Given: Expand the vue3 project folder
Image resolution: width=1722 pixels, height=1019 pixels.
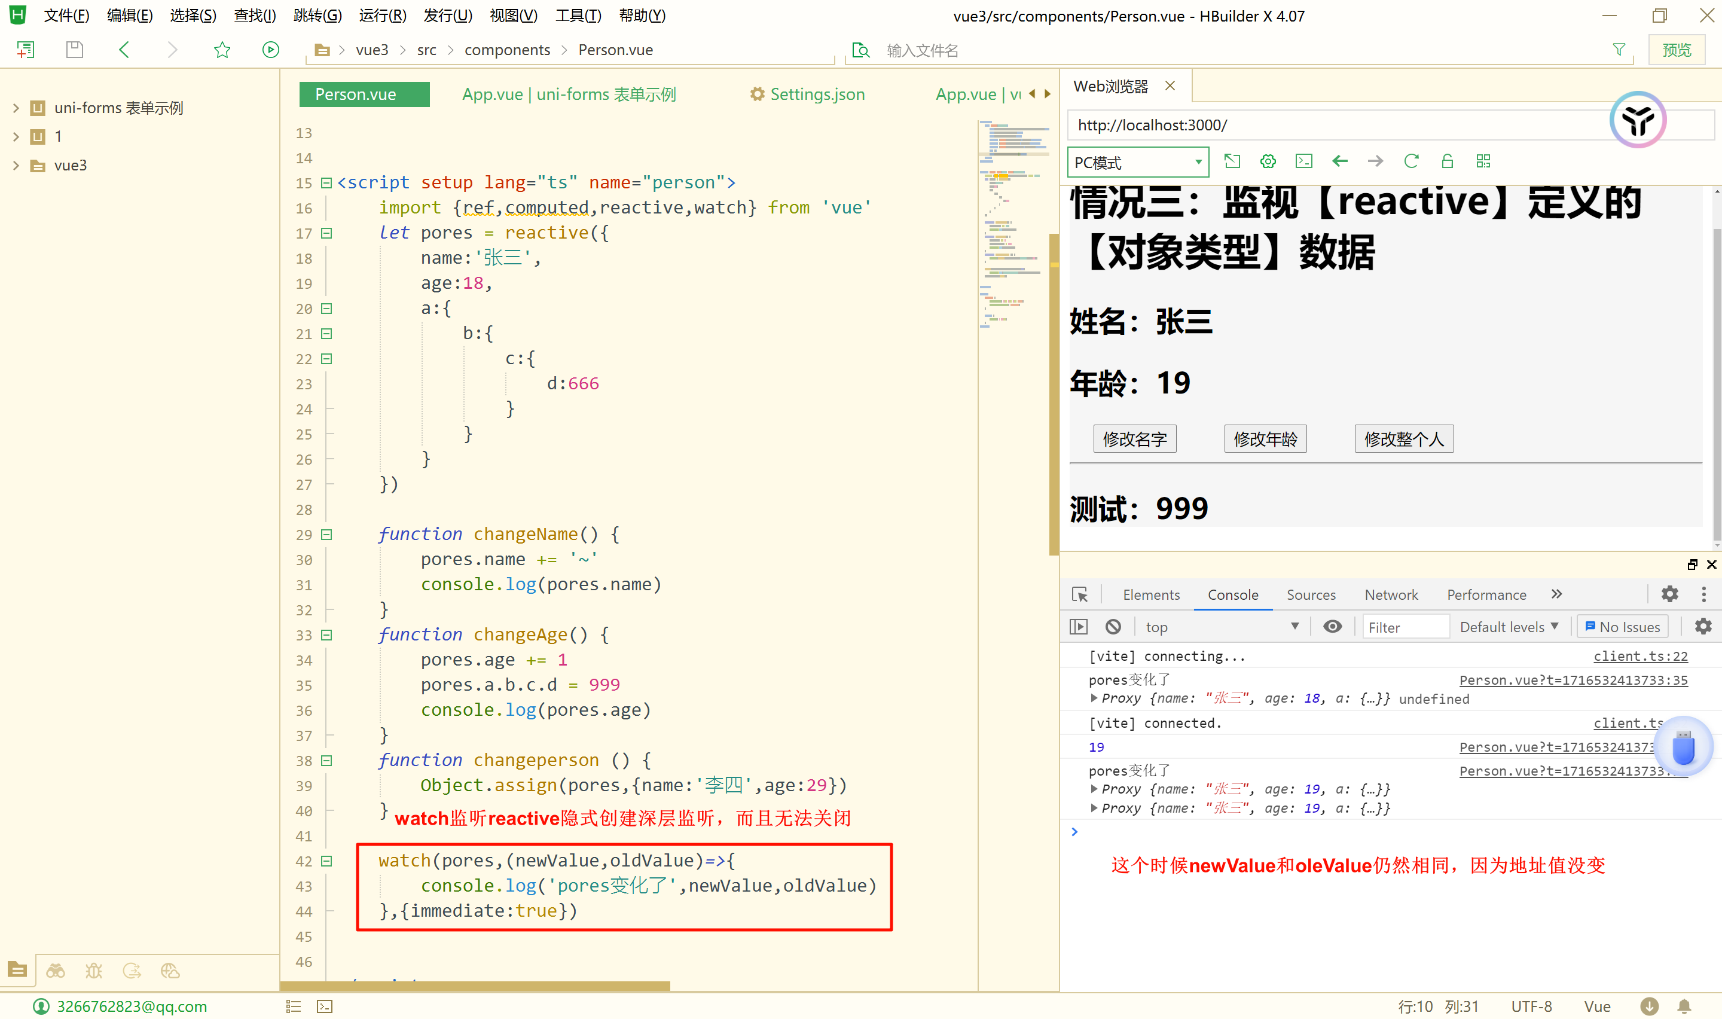Looking at the screenshot, I should click(16, 166).
